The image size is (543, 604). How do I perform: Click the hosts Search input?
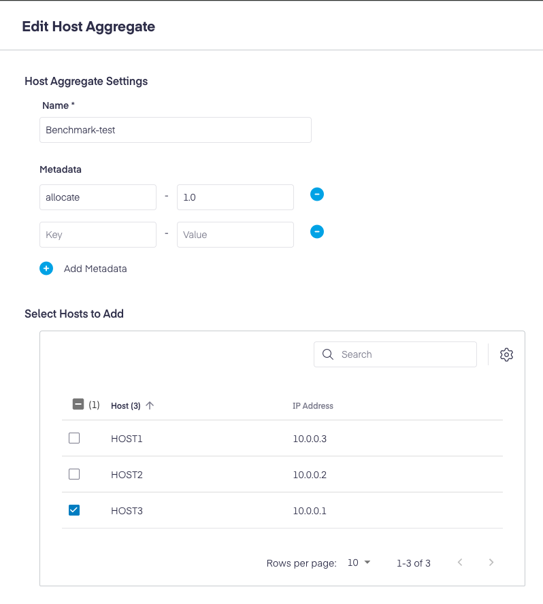395,354
